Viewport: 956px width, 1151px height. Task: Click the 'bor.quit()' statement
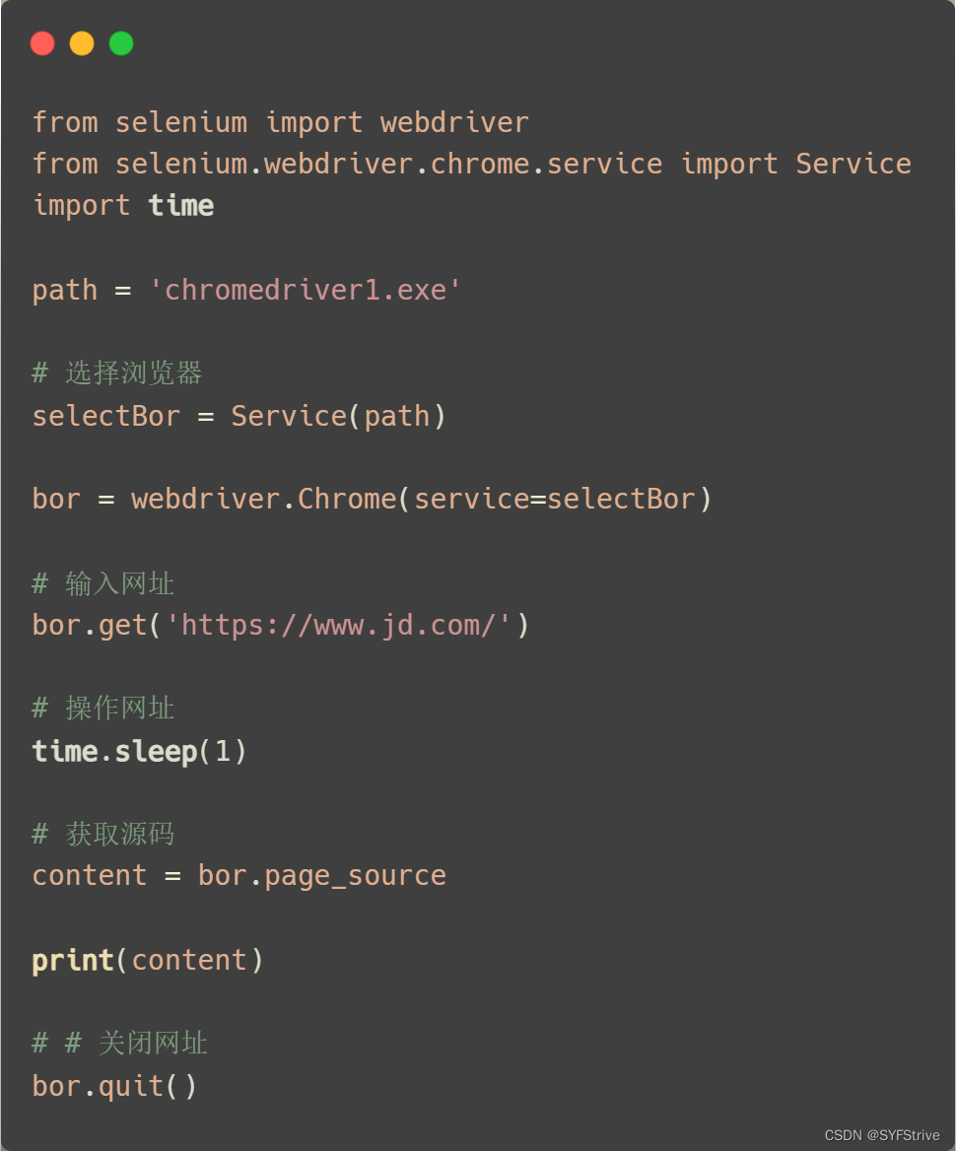click(x=114, y=1086)
